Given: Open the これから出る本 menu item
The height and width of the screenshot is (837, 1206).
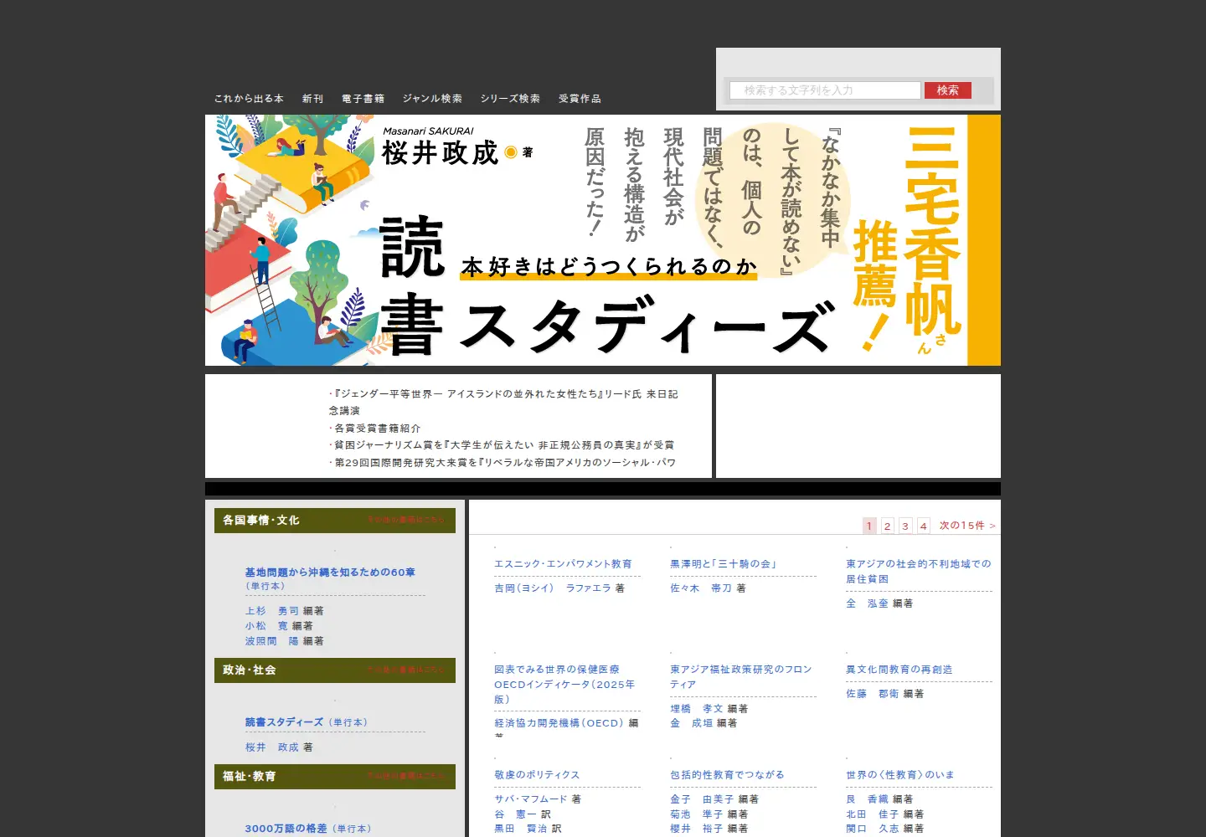Looking at the screenshot, I should [249, 99].
